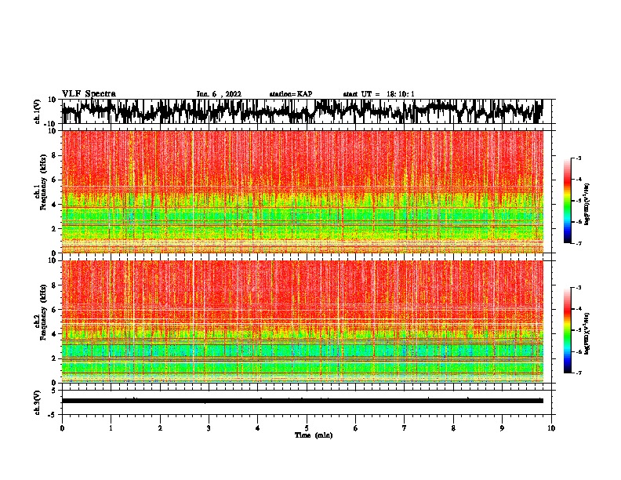Click the "8" tick on ch.1 frequency axis
This screenshot has height=480, width=621.
click(x=54, y=155)
